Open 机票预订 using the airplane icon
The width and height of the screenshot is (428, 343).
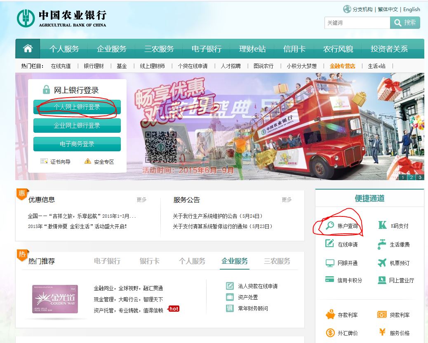pyautogui.click(x=382, y=262)
